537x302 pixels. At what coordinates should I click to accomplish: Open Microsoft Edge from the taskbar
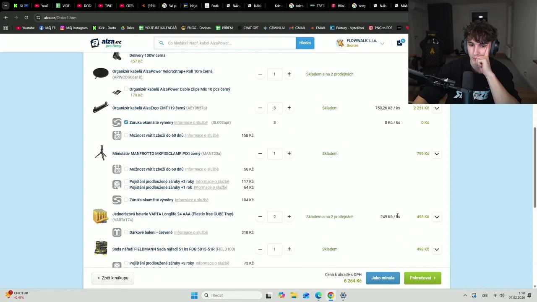318,295
